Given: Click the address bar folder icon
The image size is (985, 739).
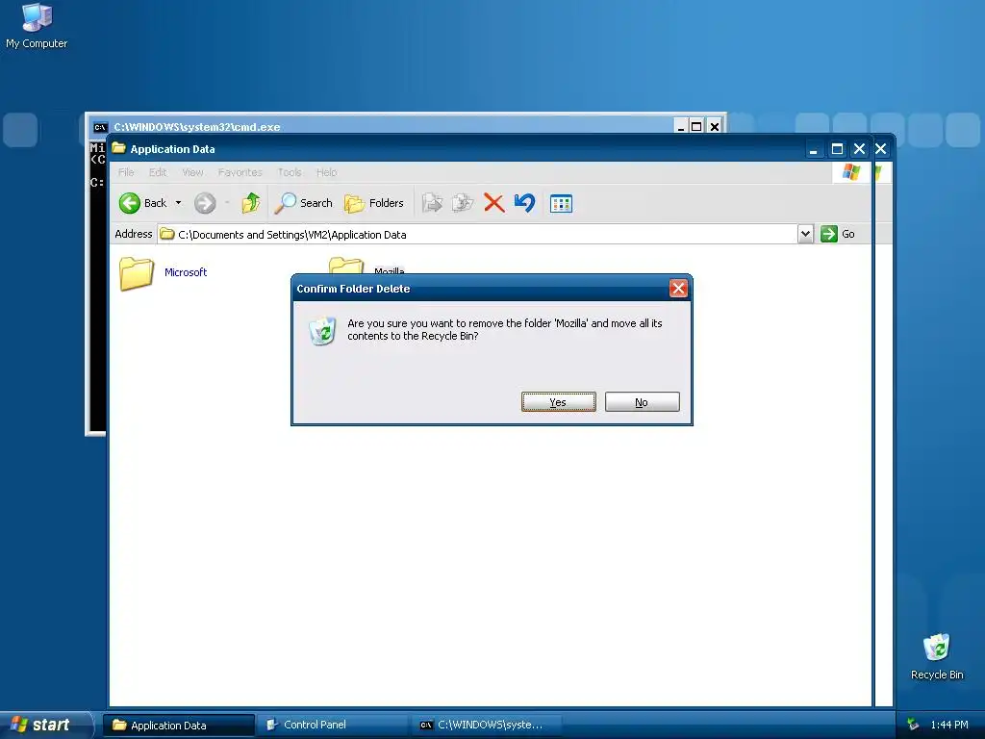Looking at the screenshot, I should [167, 235].
